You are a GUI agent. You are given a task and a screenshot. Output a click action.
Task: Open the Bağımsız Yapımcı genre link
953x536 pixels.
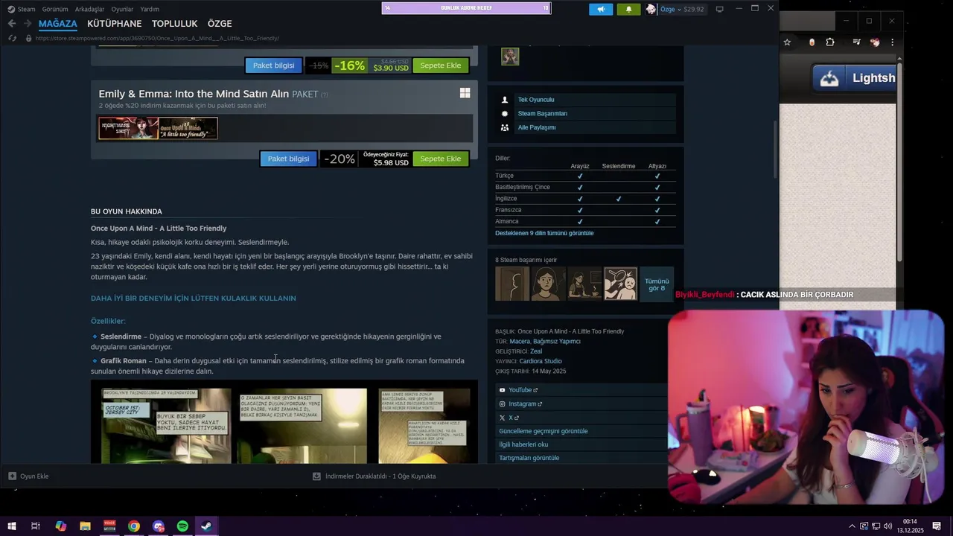tap(557, 342)
